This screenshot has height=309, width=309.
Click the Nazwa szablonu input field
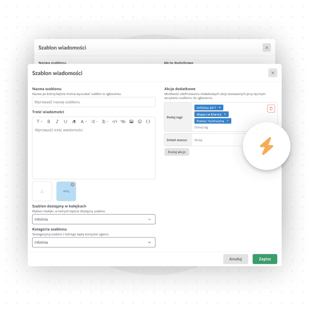pyautogui.click(x=94, y=102)
